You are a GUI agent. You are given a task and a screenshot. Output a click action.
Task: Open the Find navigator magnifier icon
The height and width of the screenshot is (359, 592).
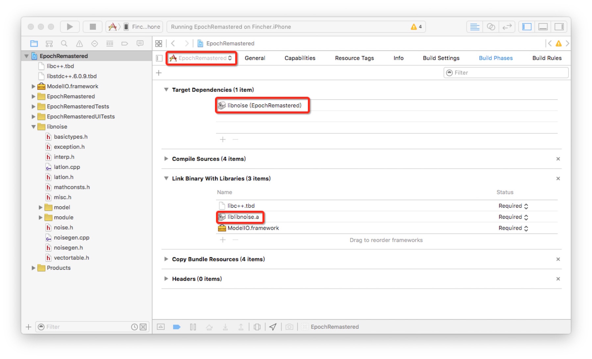(x=64, y=43)
